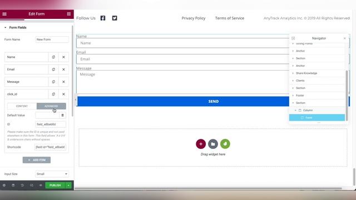Click the add new section plus button
356x200 pixels.
pos(201,144)
